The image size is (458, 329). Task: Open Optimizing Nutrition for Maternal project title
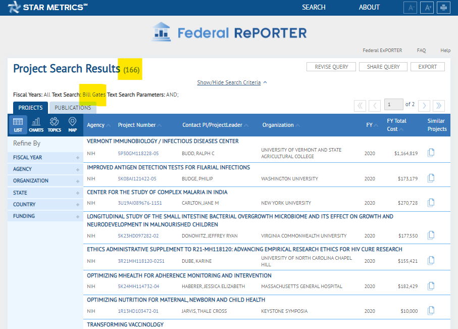tap(176, 300)
